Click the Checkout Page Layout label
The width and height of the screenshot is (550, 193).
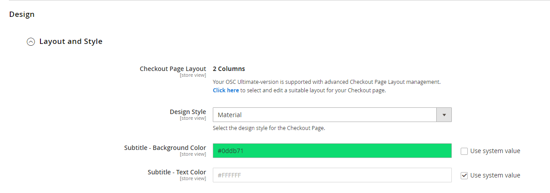[173, 69]
